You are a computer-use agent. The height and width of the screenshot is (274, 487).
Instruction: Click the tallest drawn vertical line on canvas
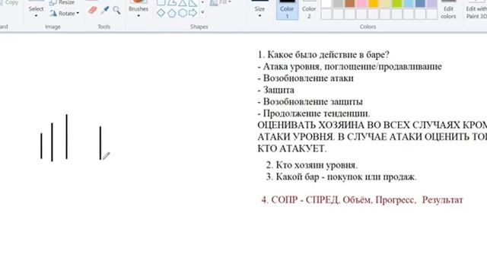(x=66, y=137)
